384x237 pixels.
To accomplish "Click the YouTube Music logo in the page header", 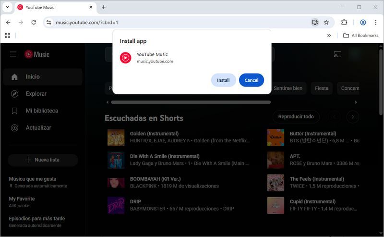I will point(37,54).
